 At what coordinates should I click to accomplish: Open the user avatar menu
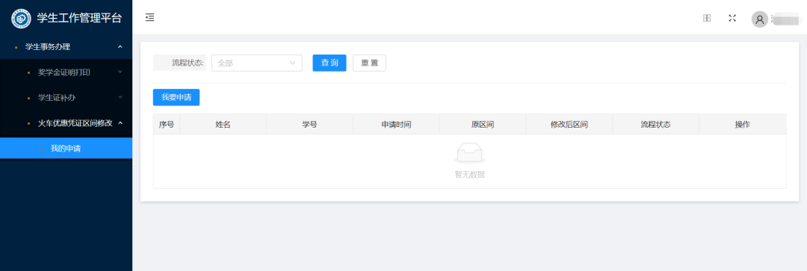click(760, 19)
